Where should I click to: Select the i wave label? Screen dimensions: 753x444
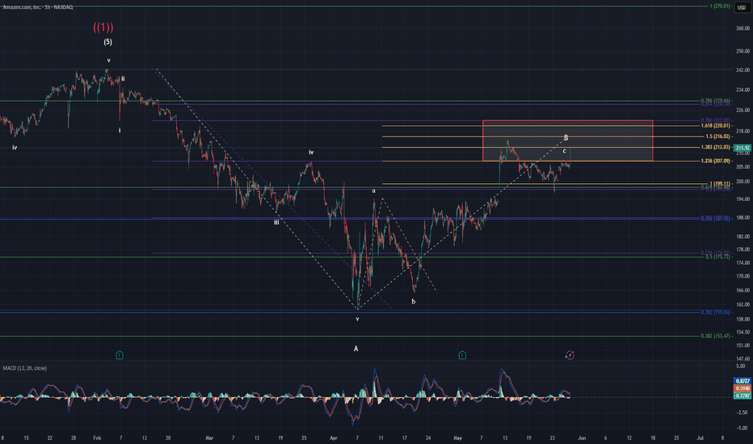(x=120, y=130)
